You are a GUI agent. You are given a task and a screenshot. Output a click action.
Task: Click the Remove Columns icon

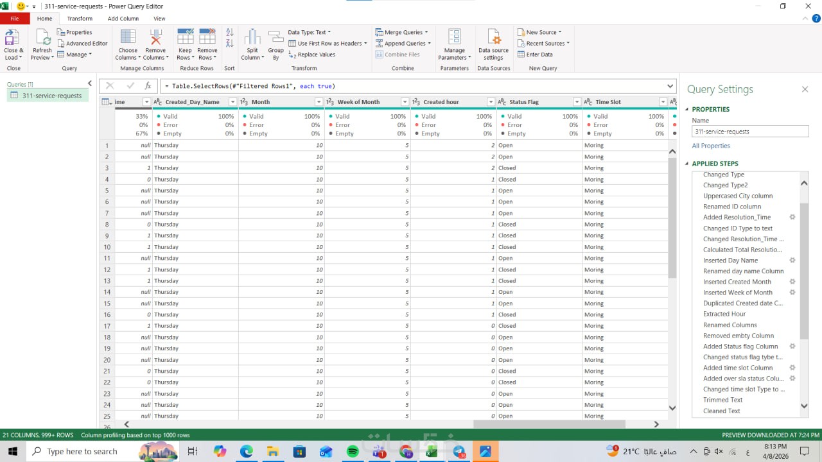tap(155, 37)
